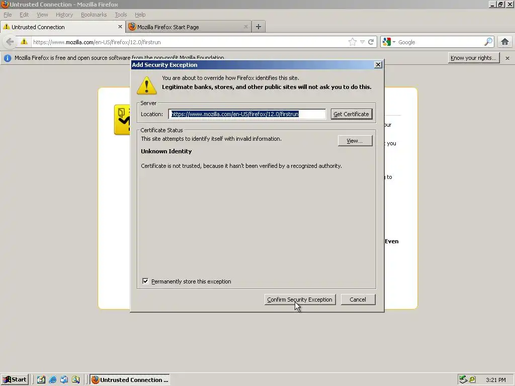The width and height of the screenshot is (515, 386).
Task: Bookmark this page with the star
Action: [353, 42]
